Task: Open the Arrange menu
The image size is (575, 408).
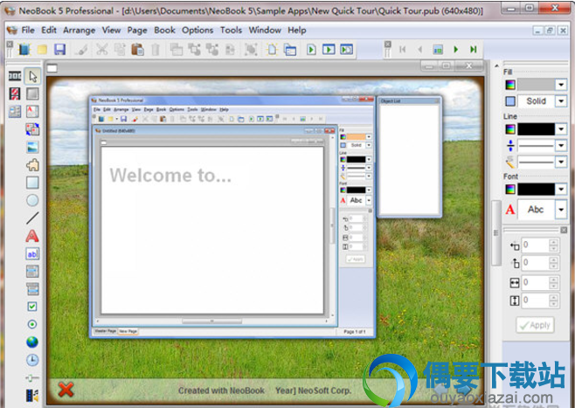Action: tap(80, 30)
